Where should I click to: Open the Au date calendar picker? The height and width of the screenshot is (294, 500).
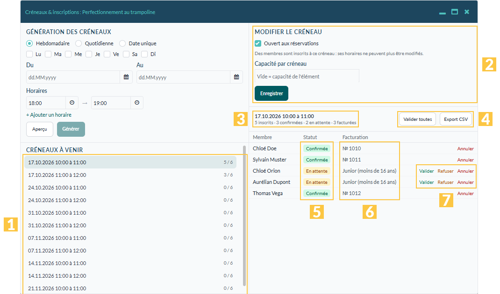pos(236,77)
